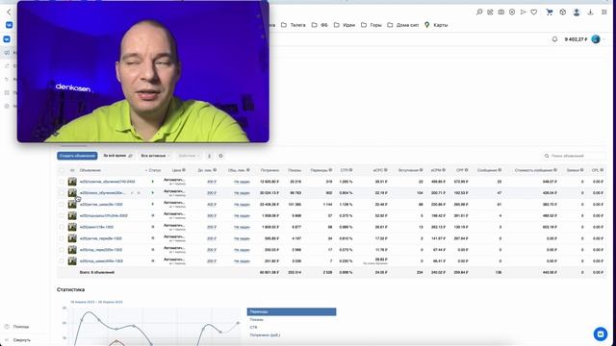
Task: Click the VK logo in the sidebar
Action: point(7,39)
